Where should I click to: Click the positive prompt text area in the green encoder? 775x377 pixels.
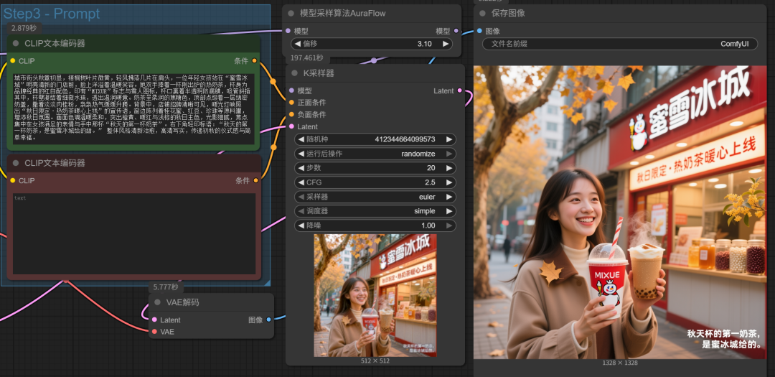(134, 109)
